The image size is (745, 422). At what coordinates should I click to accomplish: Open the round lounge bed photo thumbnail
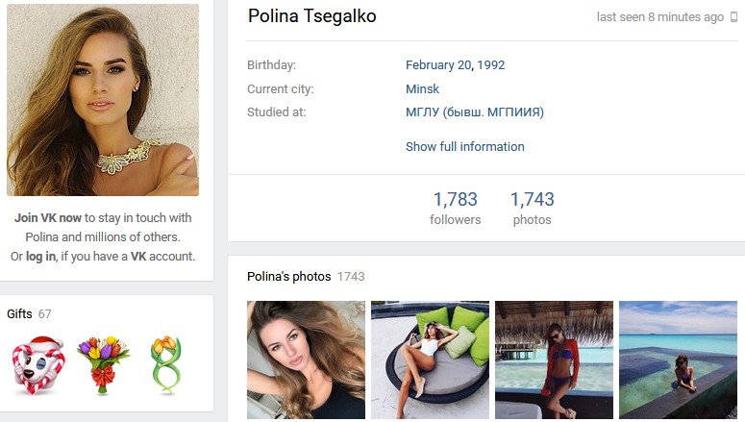430,360
